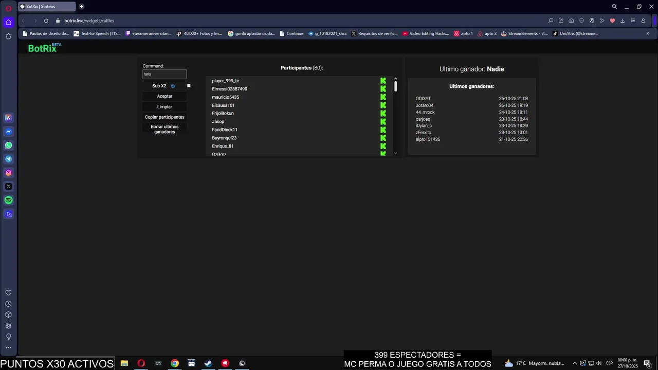Viewport: 658px width, 370px height.
Task: Open File Explorer from taskbar
Action: coord(124,363)
